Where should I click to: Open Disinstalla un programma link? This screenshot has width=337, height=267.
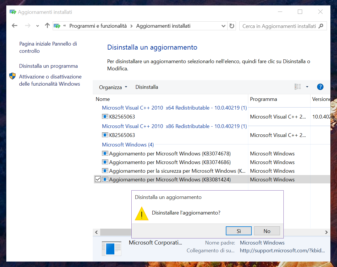click(48, 66)
